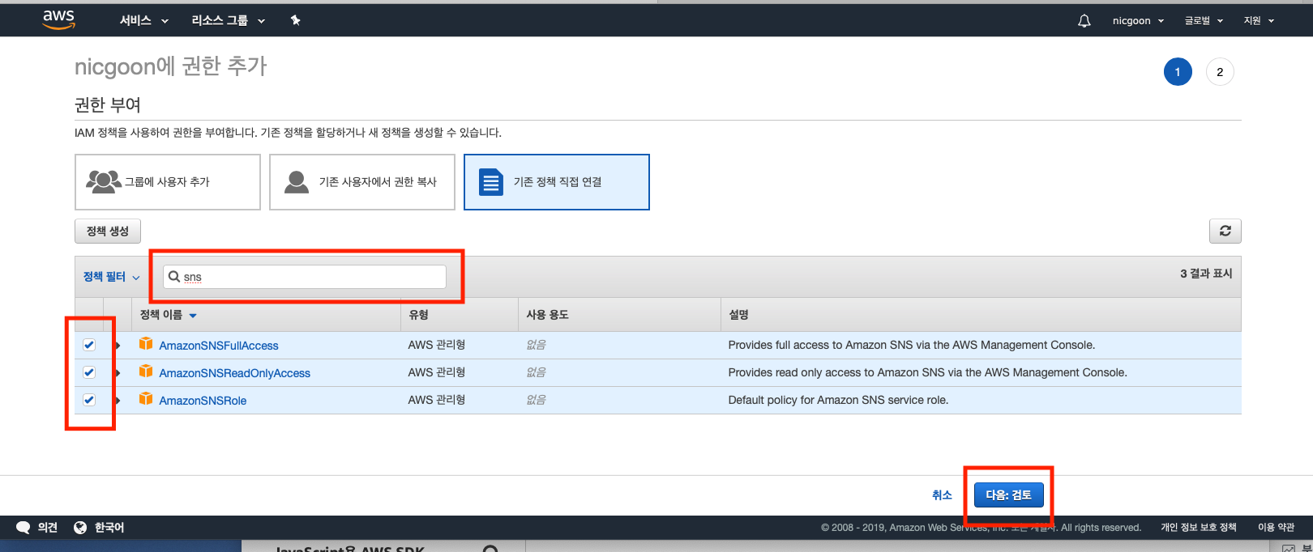Open 개인 정보 보호 정책 link
Viewport: 1313px width, 552px height.
(1199, 528)
